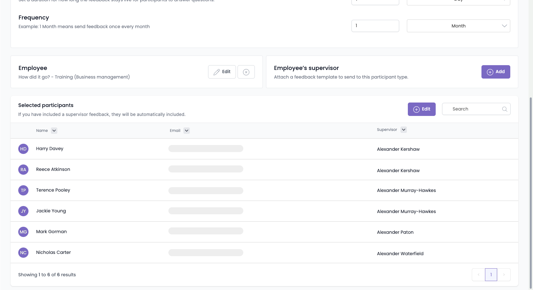Select the name Jackie Young
Viewport: 533px width, 290px height.
pyautogui.click(x=51, y=211)
